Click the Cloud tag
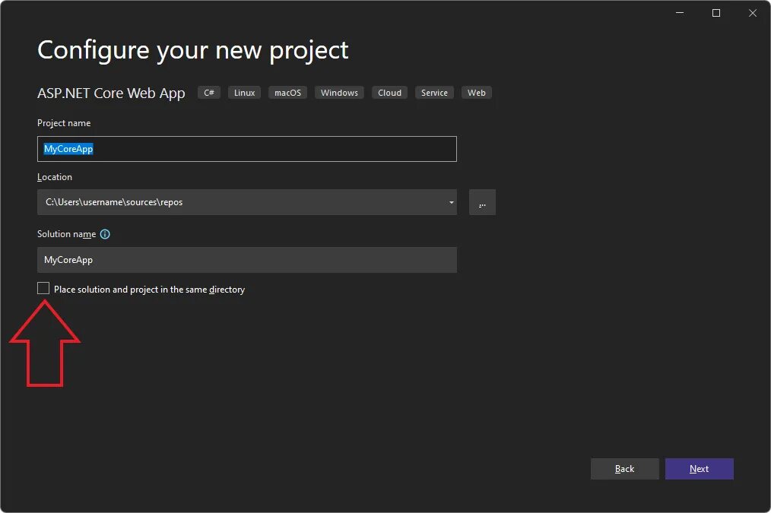The width and height of the screenshot is (771, 513). [x=389, y=93]
